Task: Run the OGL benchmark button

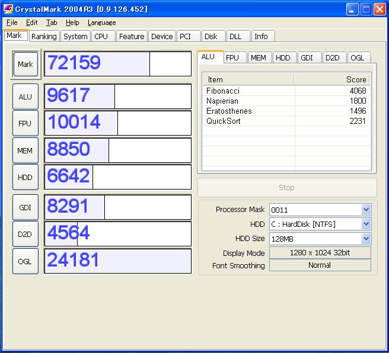Action: coord(25,261)
